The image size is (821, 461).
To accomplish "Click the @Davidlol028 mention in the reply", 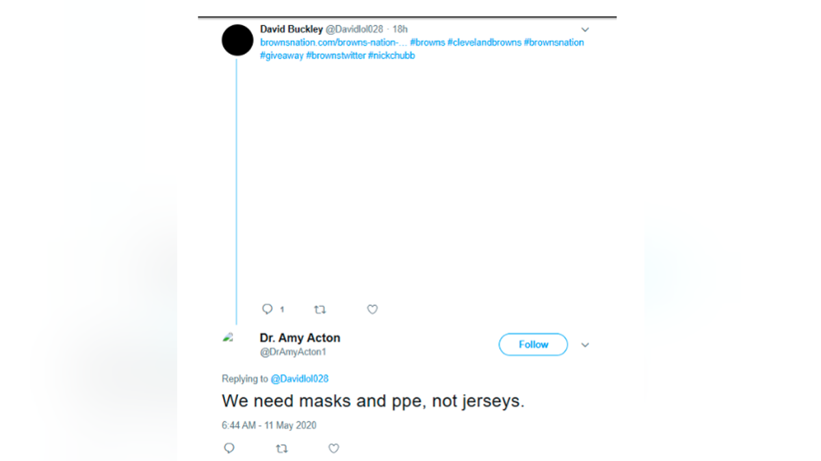I will (x=300, y=378).
